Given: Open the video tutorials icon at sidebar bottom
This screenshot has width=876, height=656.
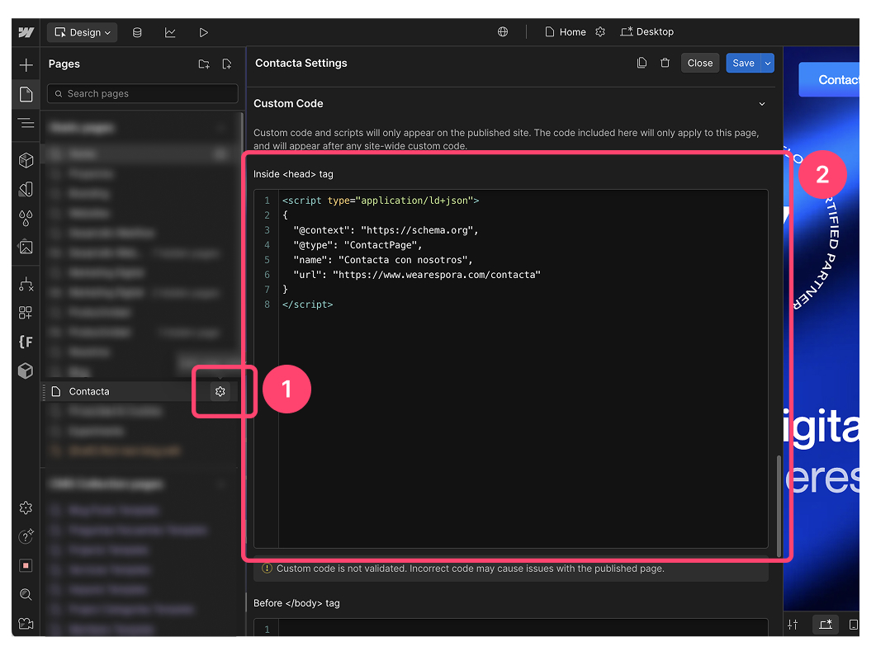Looking at the screenshot, I should (x=26, y=623).
